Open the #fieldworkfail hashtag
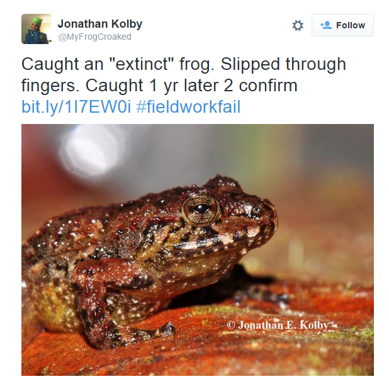 [188, 106]
